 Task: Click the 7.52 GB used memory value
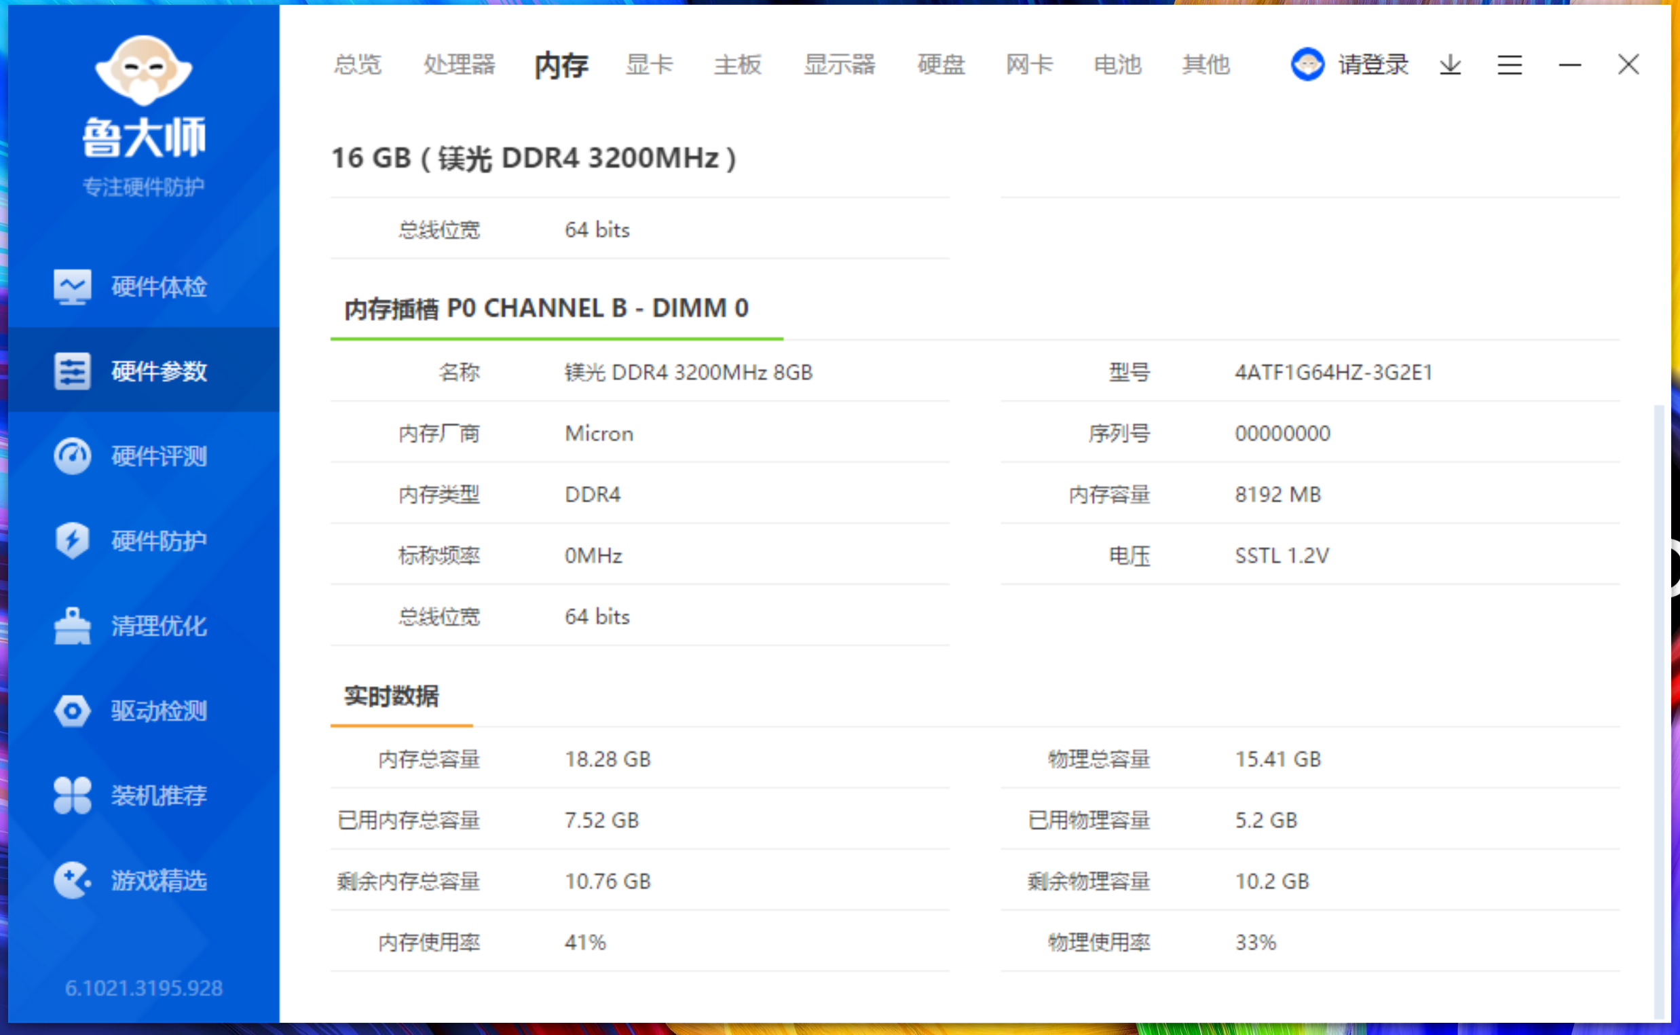click(601, 820)
